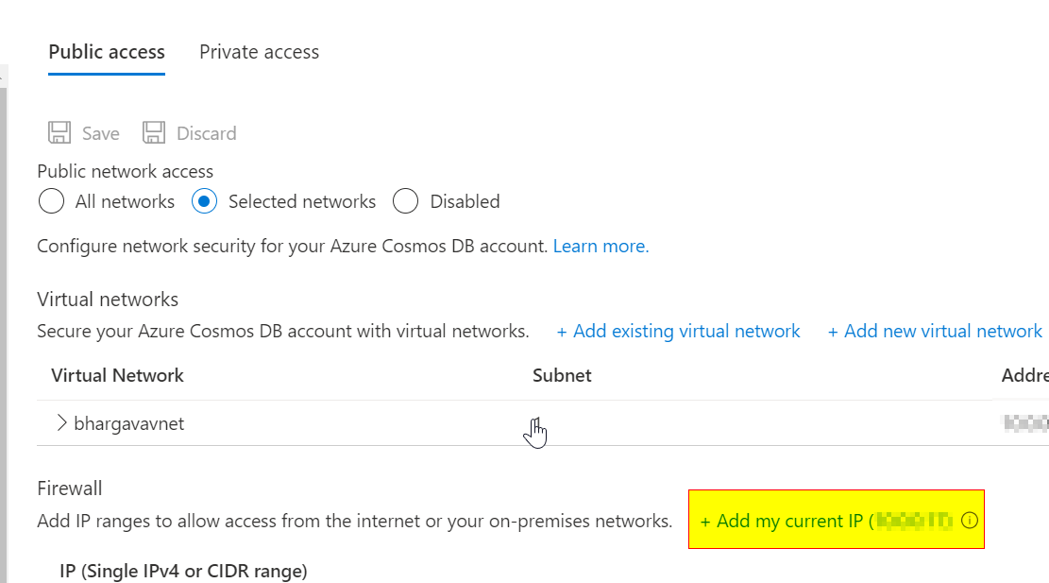Click the Discard icon
Image resolution: width=1049 pixels, height=583 pixels.
[x=152, y=132]
